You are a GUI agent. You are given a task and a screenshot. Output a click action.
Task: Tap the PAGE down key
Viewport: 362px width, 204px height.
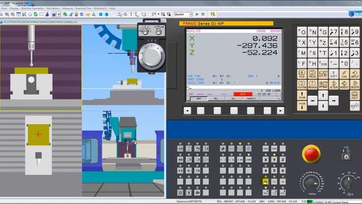(302, 106)
